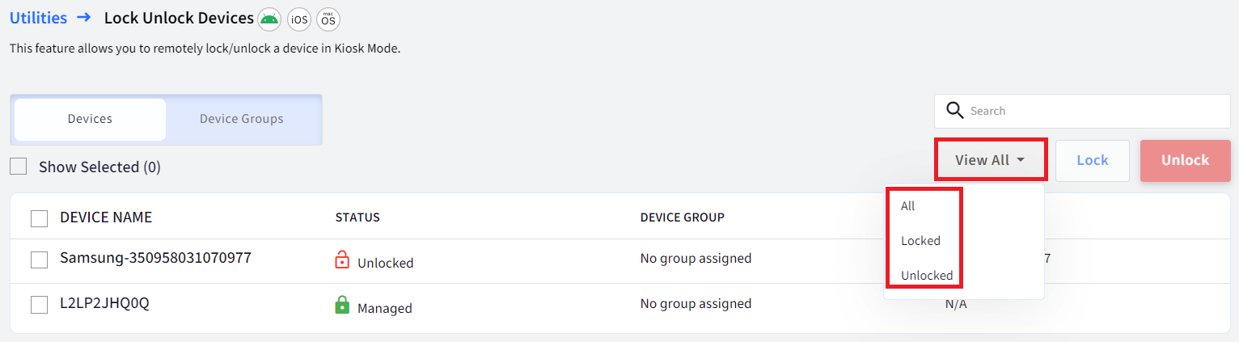The width and height of the screenshot is (1239, 342).
Task: Switch to the Device Groups tab
Action: 242,119
